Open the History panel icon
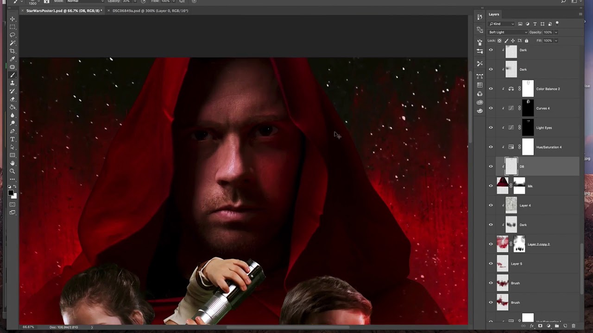 [x=479, y=18]
